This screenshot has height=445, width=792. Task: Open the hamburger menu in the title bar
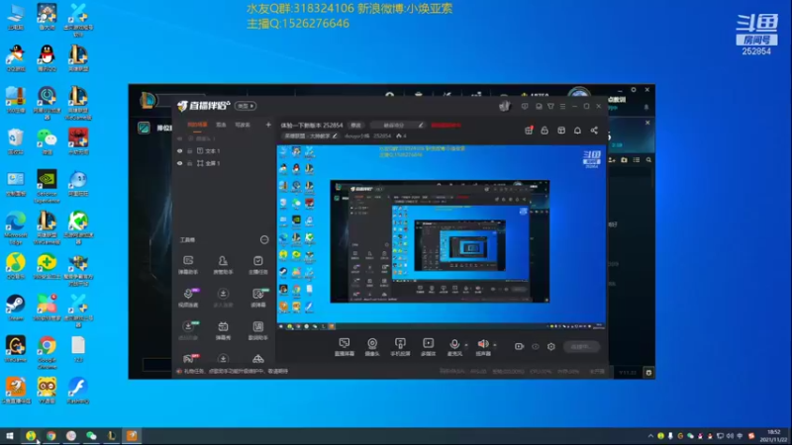(x=562, y=107)
